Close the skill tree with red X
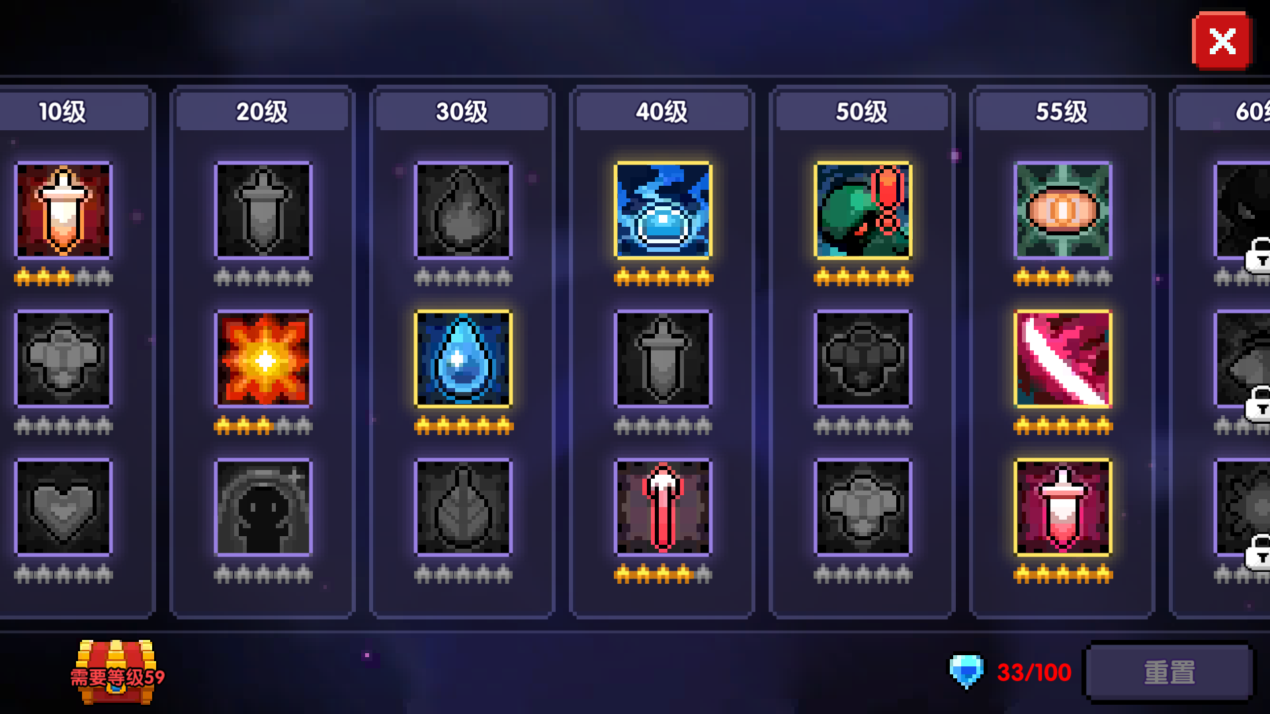Screen dimensions: 1270x714 tap(1222, 41)
